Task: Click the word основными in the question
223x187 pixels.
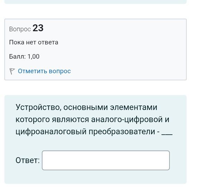Action: pos(85,107)
